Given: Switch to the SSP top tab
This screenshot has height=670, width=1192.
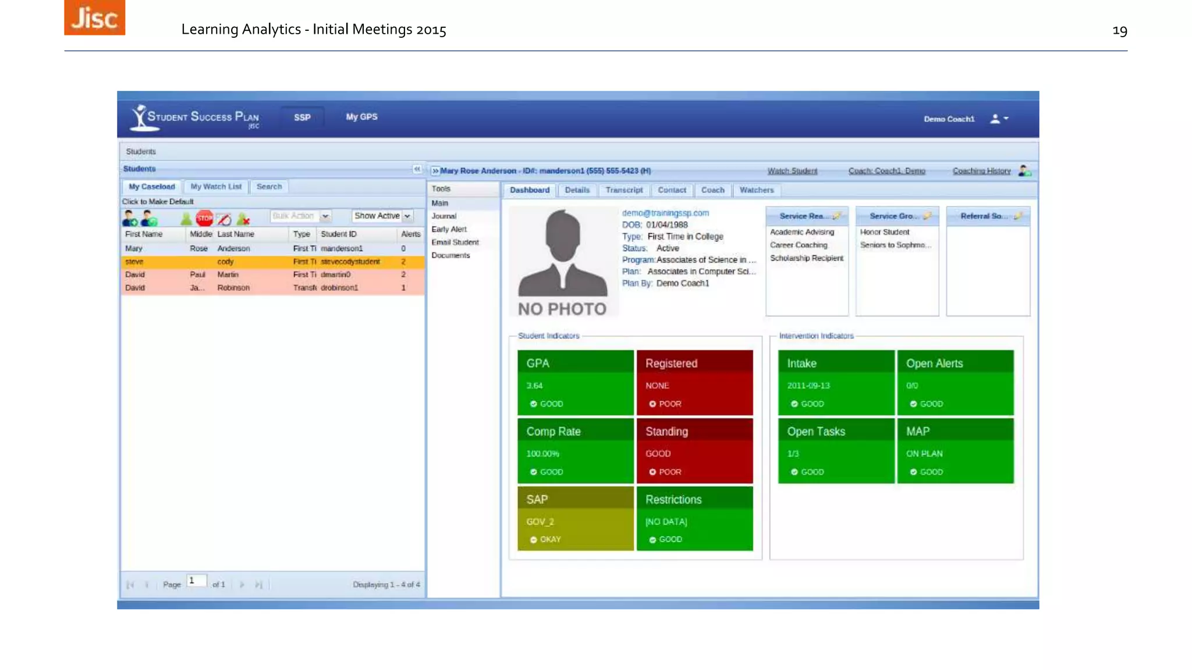Looking at the screenshot, I should click(x=302, y=117).
